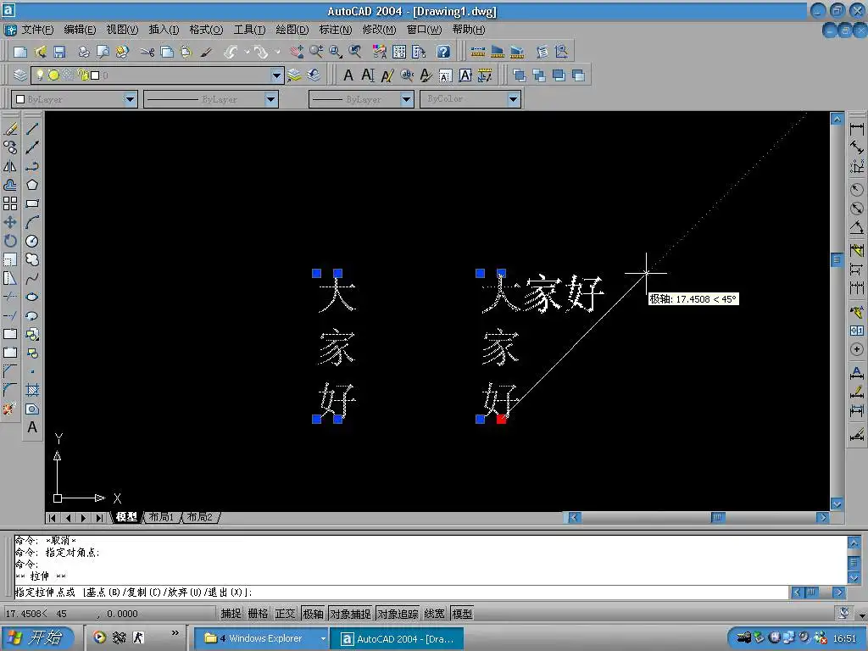Image resolution: width=868 pixels, height=651 pixels.
Task: Click the ByLayer white color swatch
Action: [20, 100]
